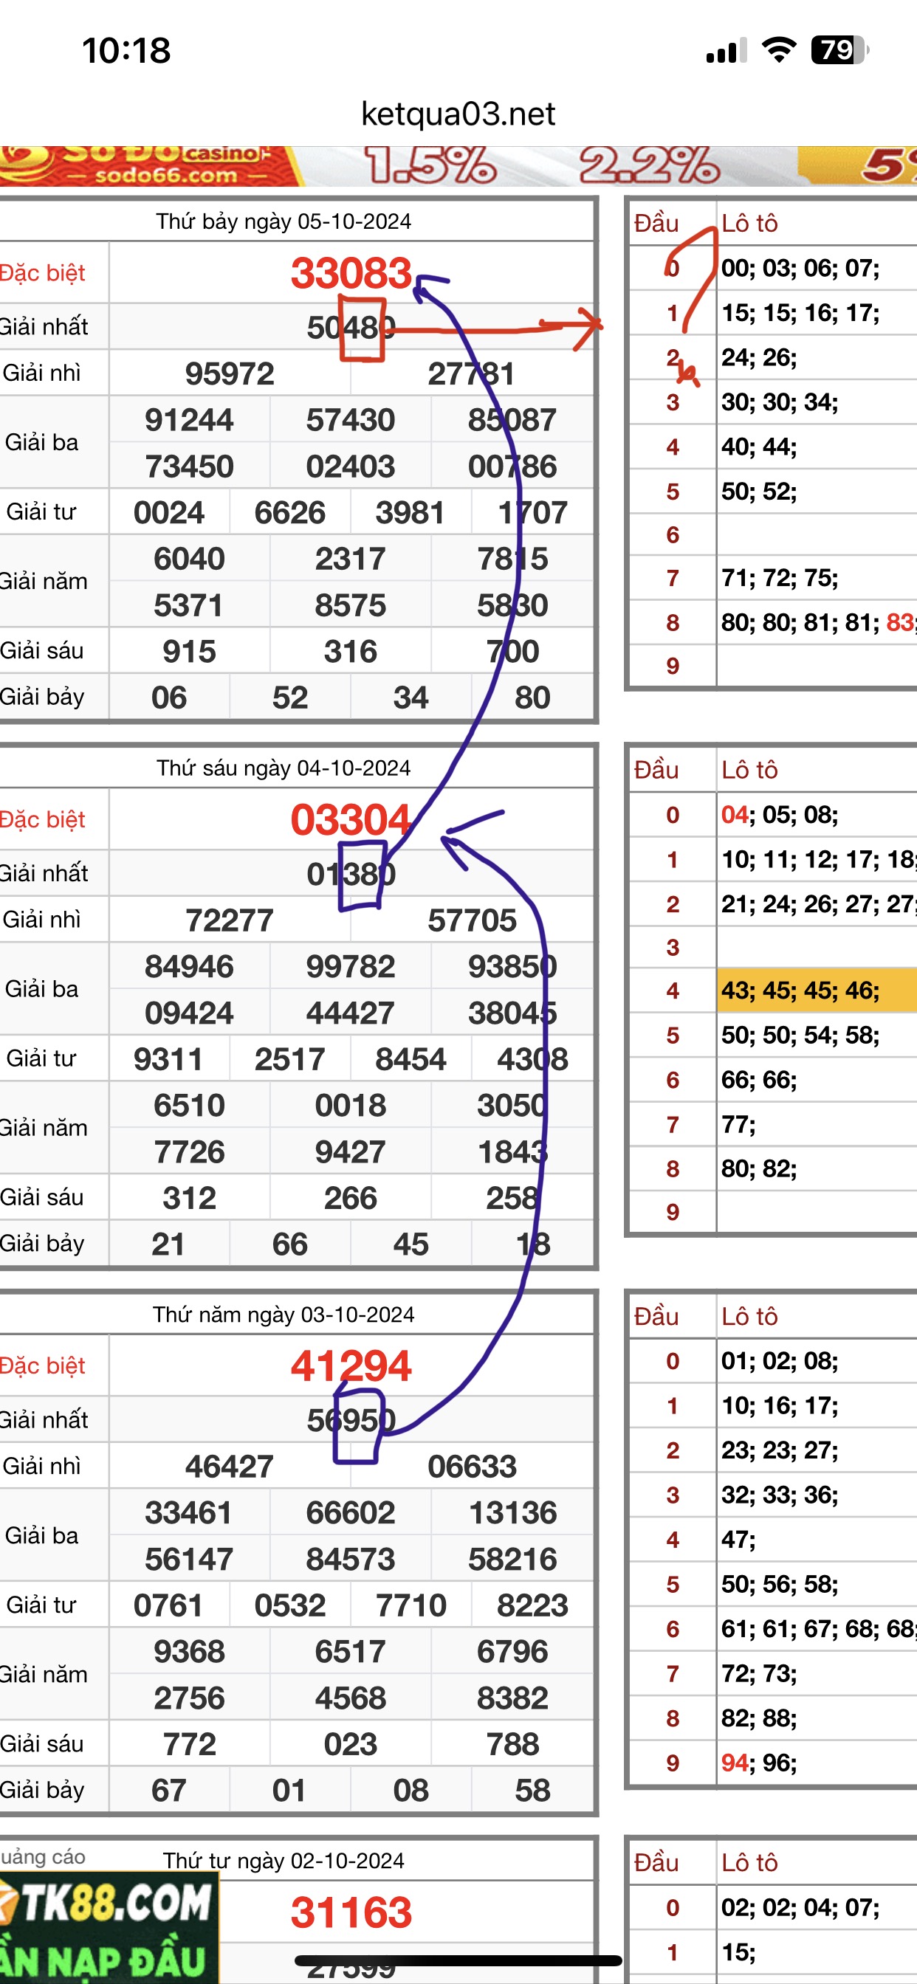Tap the red 94 in the lô tô table
917x1984 pixels.
[735, 1762]
